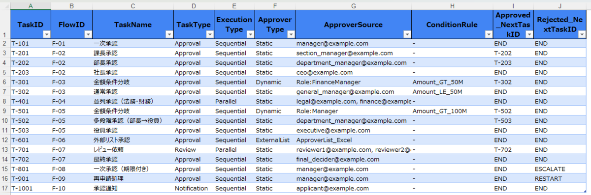591x195 pixels.
Task: Open the TaskType filter arrow
Action: point(209,35)
